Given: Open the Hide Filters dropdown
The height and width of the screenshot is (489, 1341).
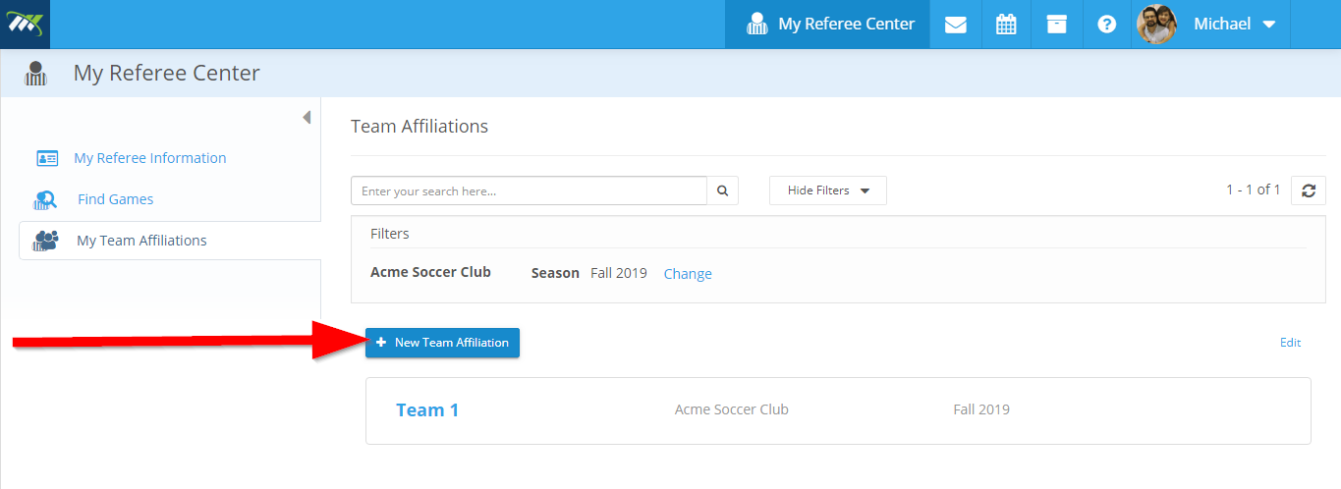Looking at the screenshot, I should [828, 190].
